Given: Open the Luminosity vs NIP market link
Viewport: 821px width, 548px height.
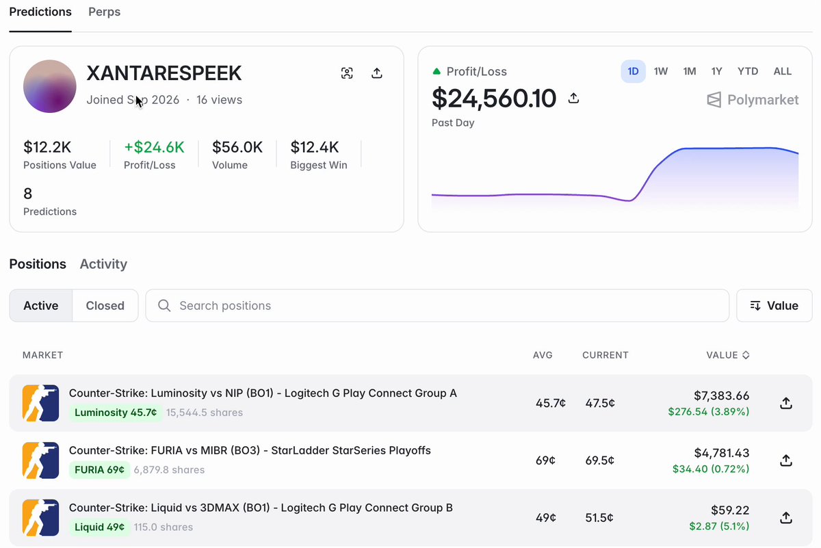Looking at the screenshot, I should 263,393.
